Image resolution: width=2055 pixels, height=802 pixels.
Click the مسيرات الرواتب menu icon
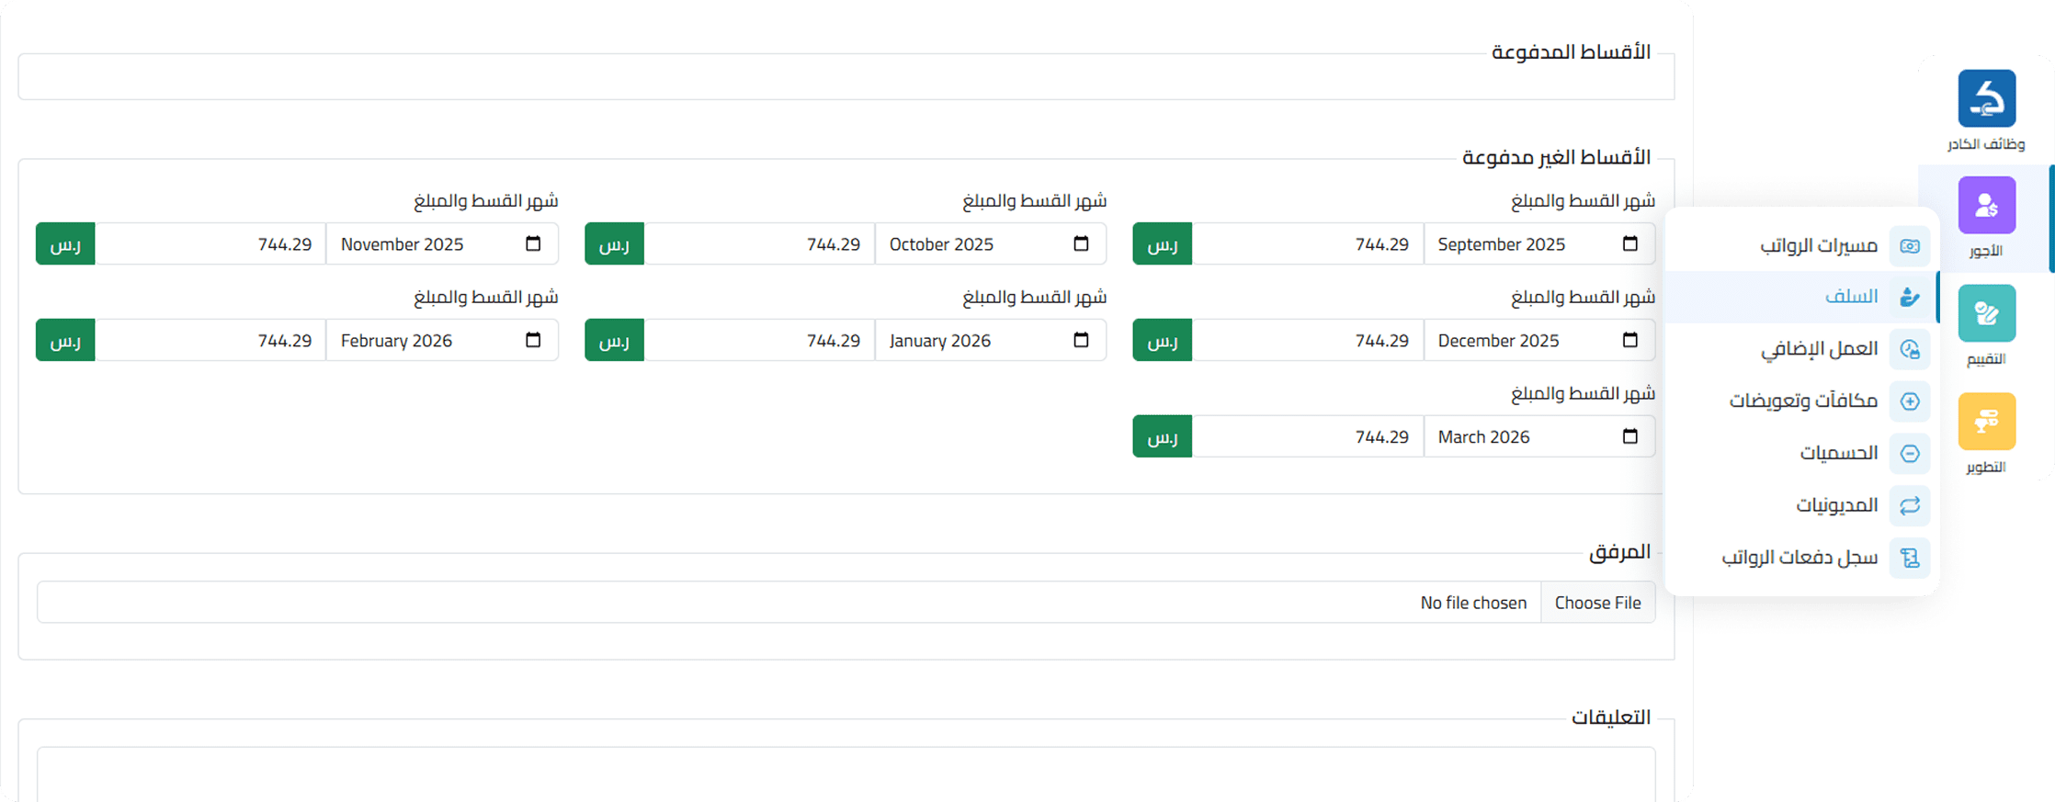click(1909, 246)
